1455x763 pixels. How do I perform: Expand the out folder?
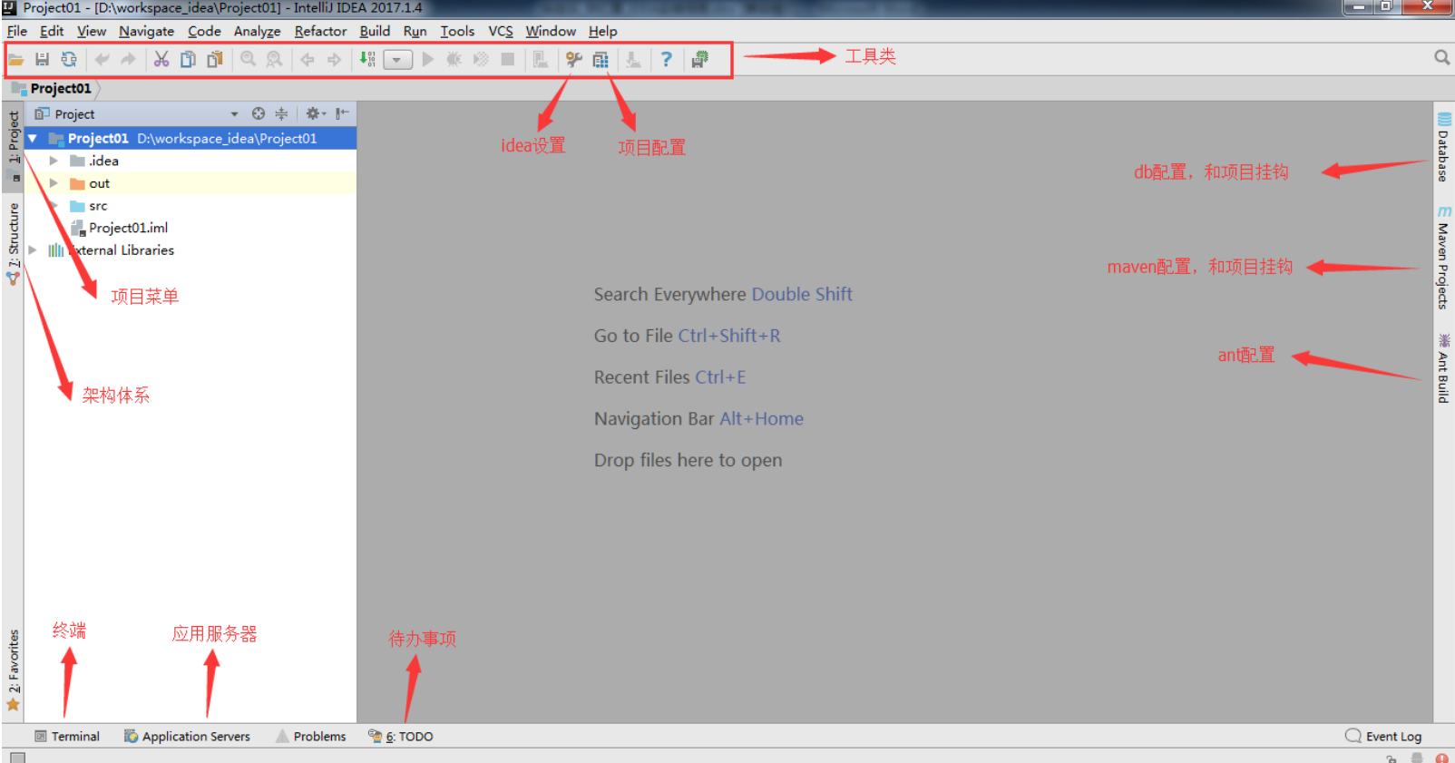[x=54, y=183]
